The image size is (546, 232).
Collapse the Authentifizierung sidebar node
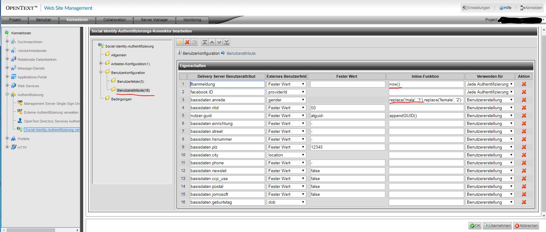pyautogui.click(x=7, y=94)
